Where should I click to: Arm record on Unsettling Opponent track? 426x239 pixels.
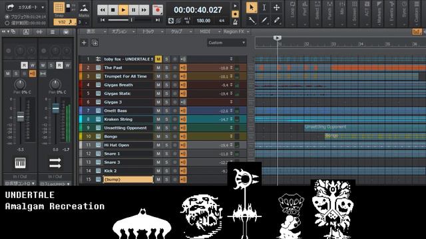tap(175, 128)
